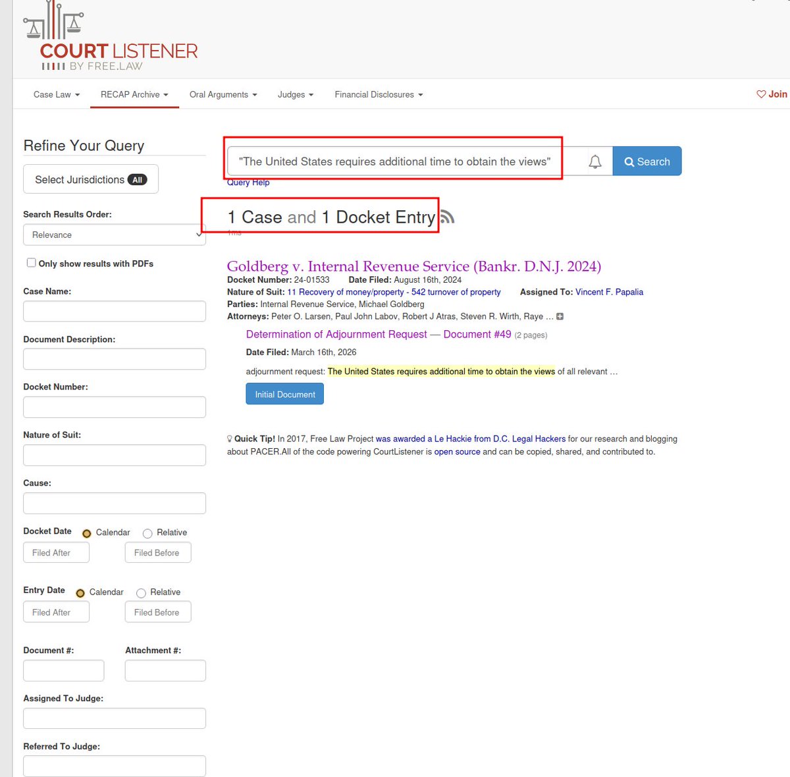This screenshot has width=790, height=777.
Task: Click judge Vincent F. Papalia link
Action: [610, 292]
